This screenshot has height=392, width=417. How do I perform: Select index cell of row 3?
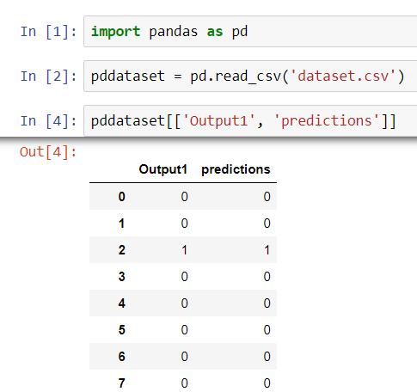(x=122, y=277)
